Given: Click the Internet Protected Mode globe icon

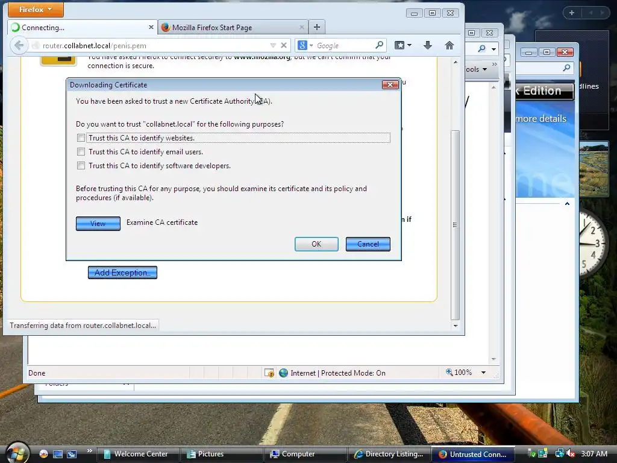Looking at the screenshot, I should (x=283, y=373).
